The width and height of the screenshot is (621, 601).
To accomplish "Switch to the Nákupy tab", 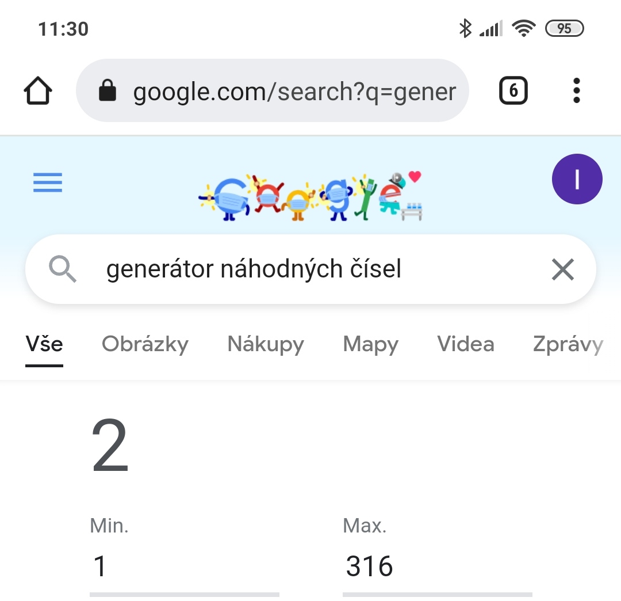I will coord(266,344).
